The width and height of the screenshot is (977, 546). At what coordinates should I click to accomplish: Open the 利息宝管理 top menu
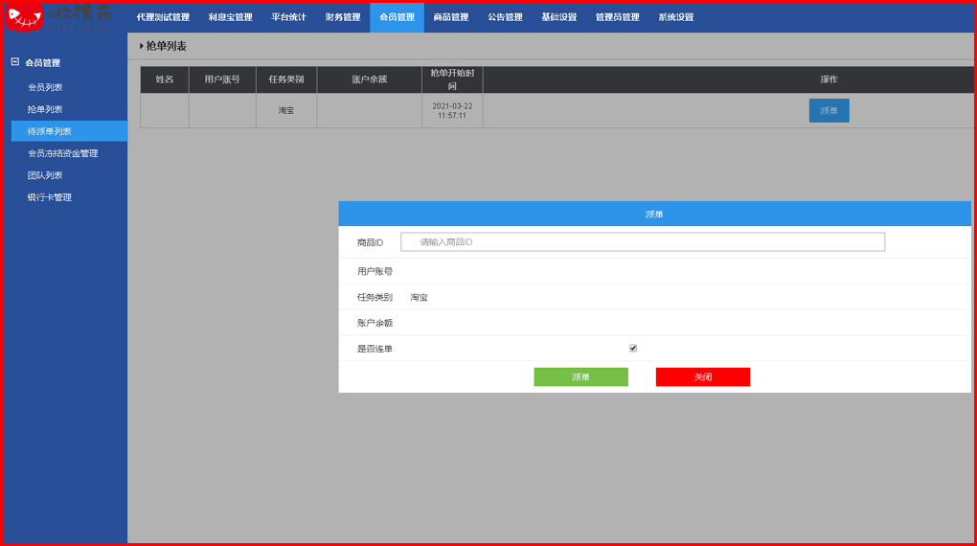click(x=231, y=17)
